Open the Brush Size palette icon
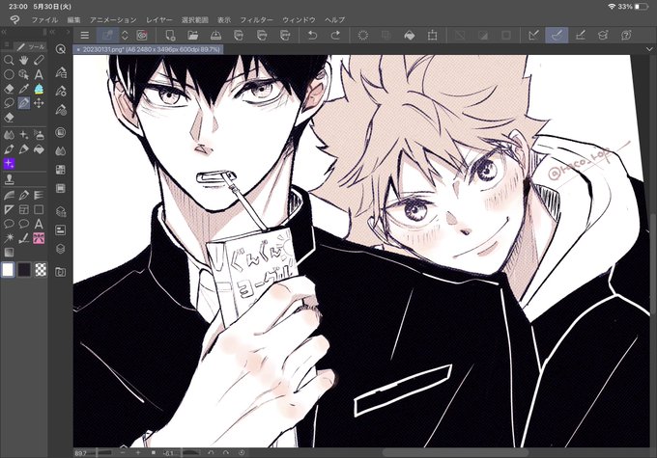This screenshot has height=458, width=657. [61, 110]
